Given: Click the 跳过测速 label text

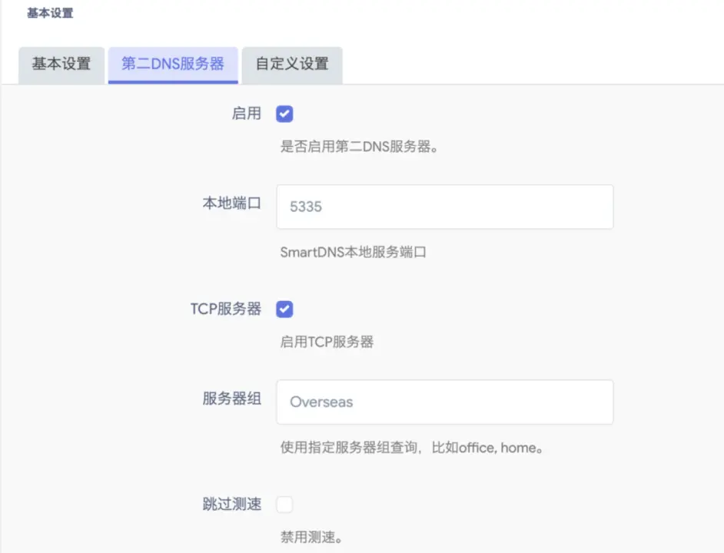Looking at the screenshot, I should (x=231, y=505).
